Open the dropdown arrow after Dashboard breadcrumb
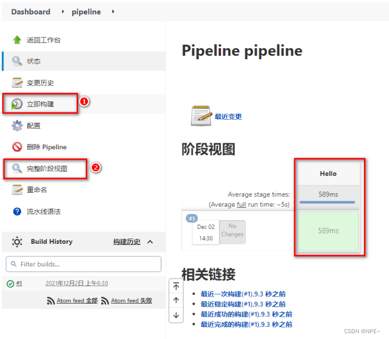 (x=63, y=12)
